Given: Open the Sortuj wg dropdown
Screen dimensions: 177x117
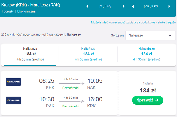Looking at the screenshot, I should coord(150,35).
